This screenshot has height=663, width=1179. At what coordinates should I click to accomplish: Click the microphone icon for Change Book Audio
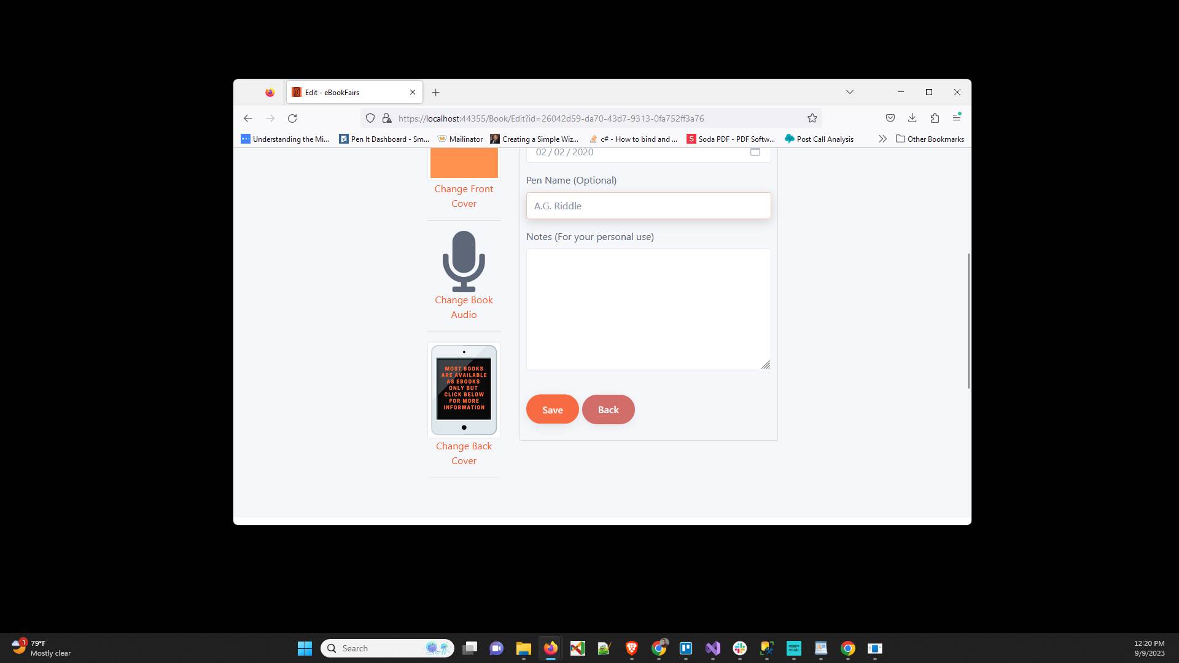coord(464,262)
